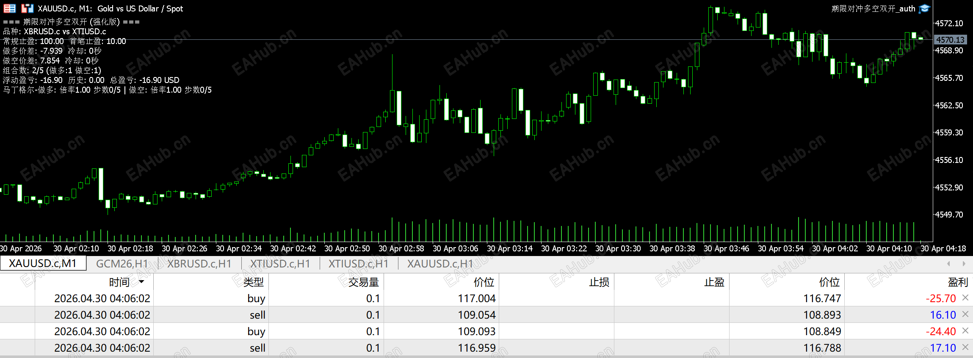This screenshot has width=973, height=358.
Task: Click the 品种: XBRUSD.c vs XTIUSD.c line
Action: pyautogui.click(x=55, y=31)
